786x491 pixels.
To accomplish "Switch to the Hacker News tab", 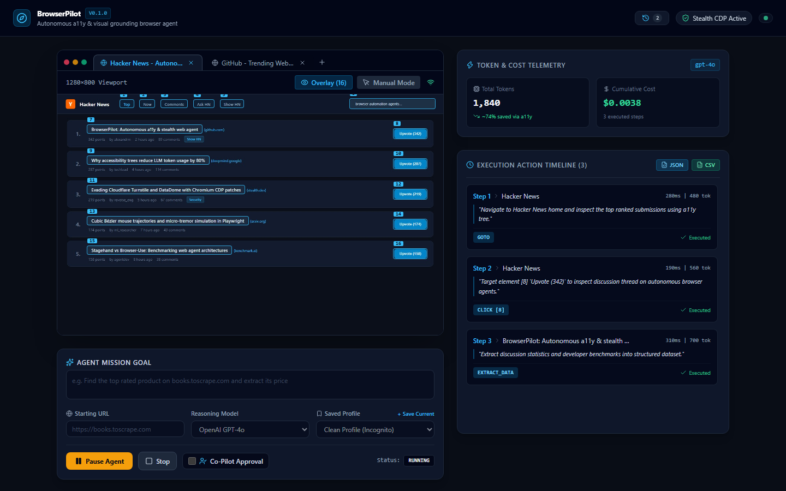I will pyautogui.click(x=147, y=63).
